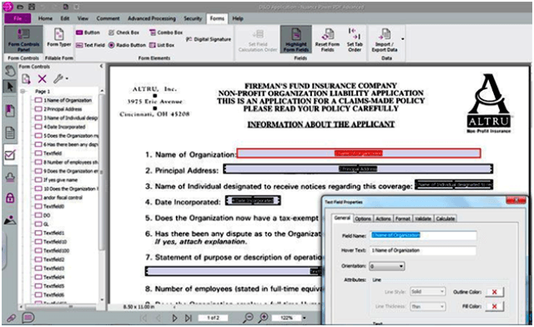Screen dimensions: 534x327
Task: Select '1 Name of Organization' tree item
Action: [x=63, y=100]
